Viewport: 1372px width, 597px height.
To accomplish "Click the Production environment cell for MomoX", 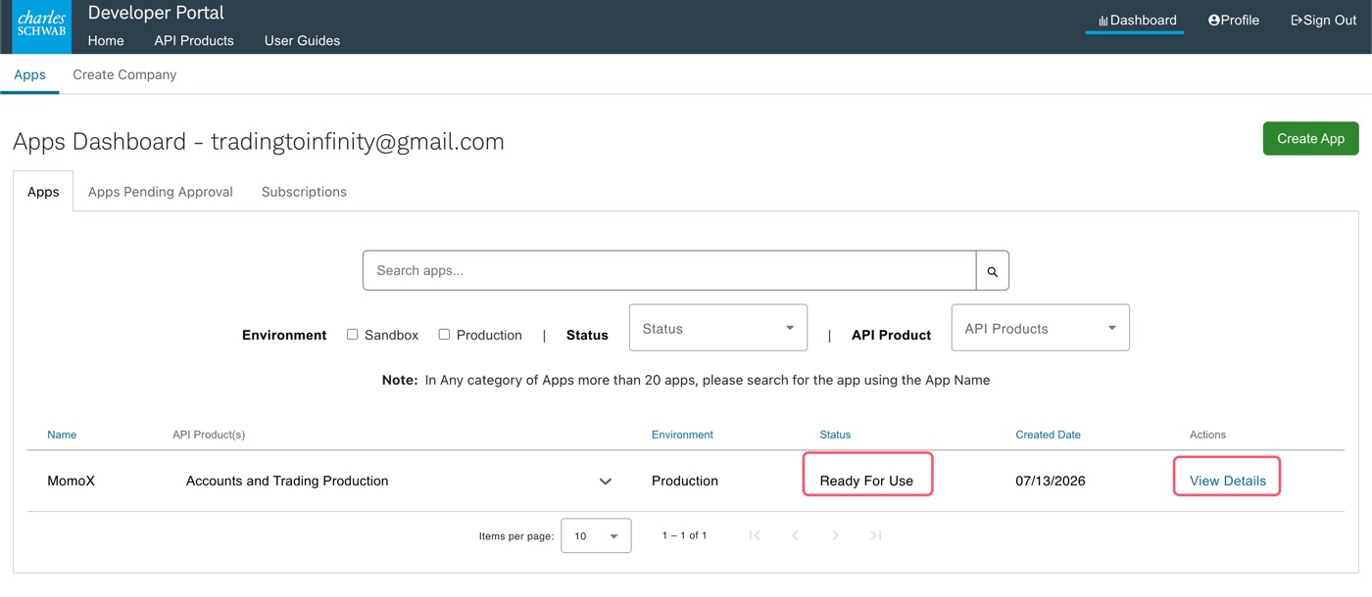I will [685, 481].
